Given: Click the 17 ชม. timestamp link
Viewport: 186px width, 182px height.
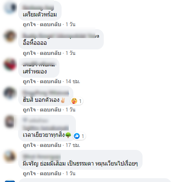Looking at the screenshot, I should [73, 145].
